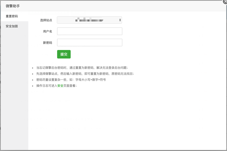The height and width of the screenshot is (151, 227).
Task: Submit the form with 提交 button
Action: pyautogui.click(x=64, y=54)
